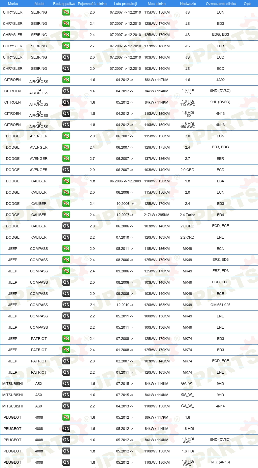Select the production date 02.2007 ->
Viewport: 258px width, 468px height.
click(x=125, y=361)
